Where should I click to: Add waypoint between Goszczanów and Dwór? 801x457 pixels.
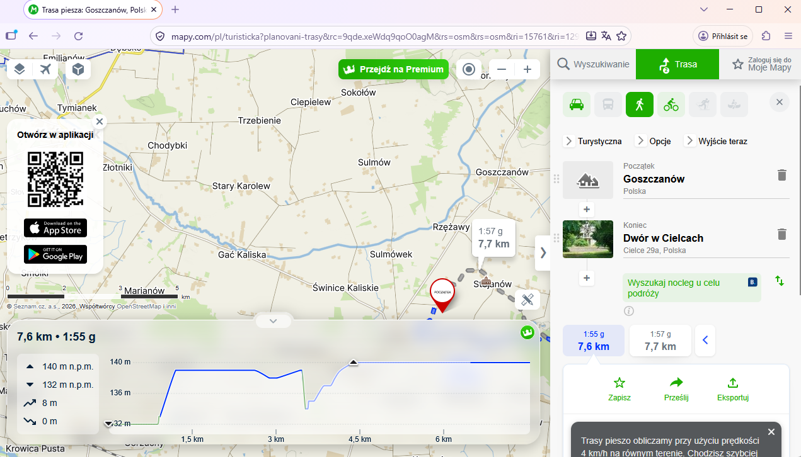(587, 210)
